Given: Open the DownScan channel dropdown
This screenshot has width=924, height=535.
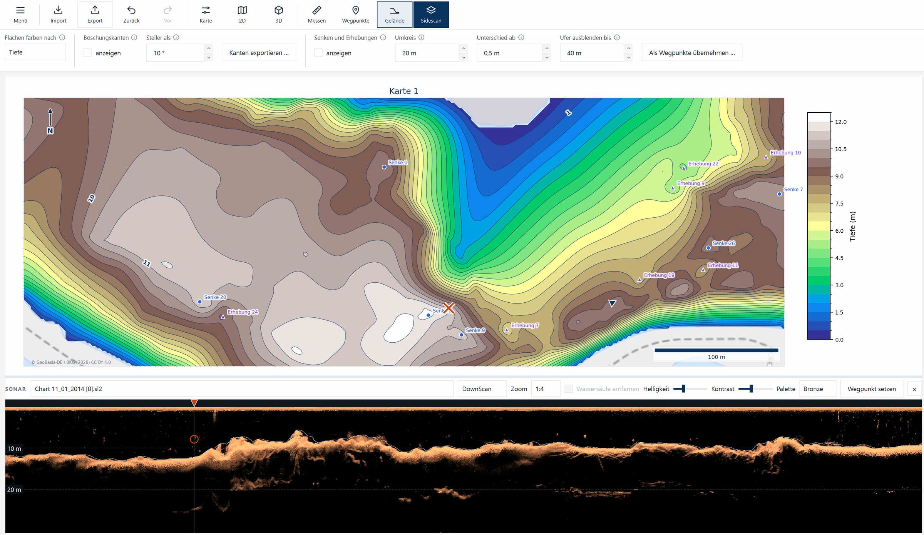Looking at the screenshot, I should click(x=482, y=389).
